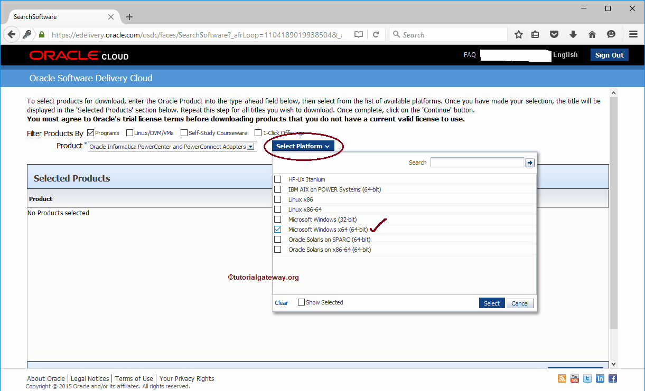Open the Oracle LinkedIn icon

[x=600, y=378]
